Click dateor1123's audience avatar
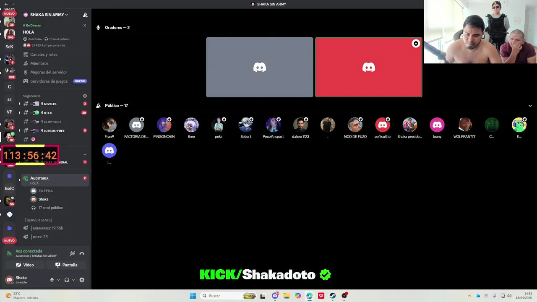The height and width of the screenshot is (302, 537). point(300,125)
